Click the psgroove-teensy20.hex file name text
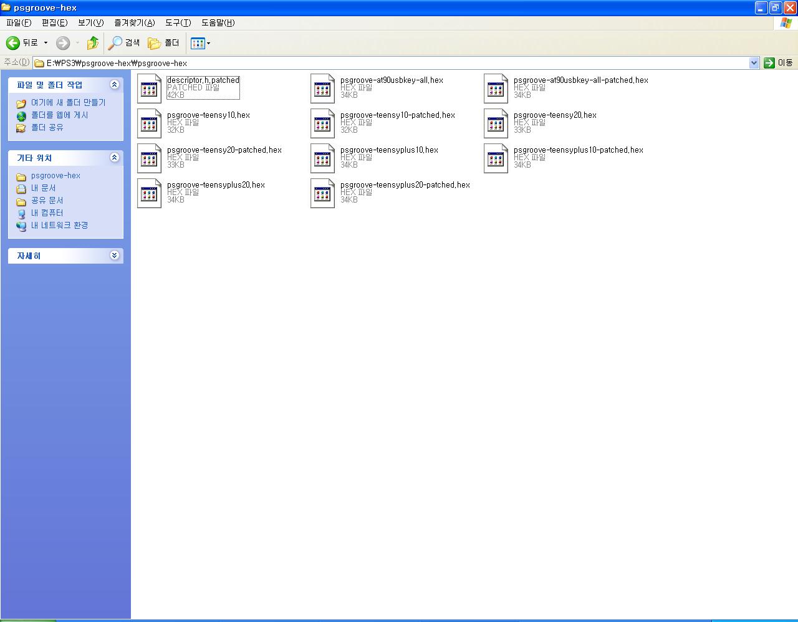 [x=555, y=115]
